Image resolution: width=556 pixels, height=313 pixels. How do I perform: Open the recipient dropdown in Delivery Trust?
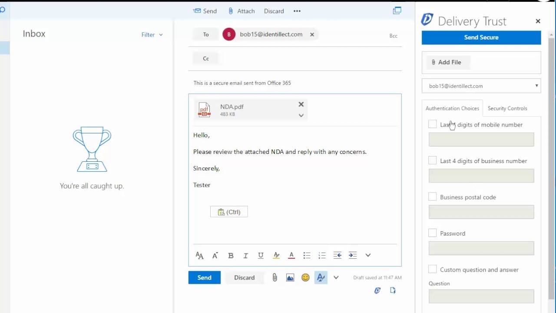coord(481,86)
